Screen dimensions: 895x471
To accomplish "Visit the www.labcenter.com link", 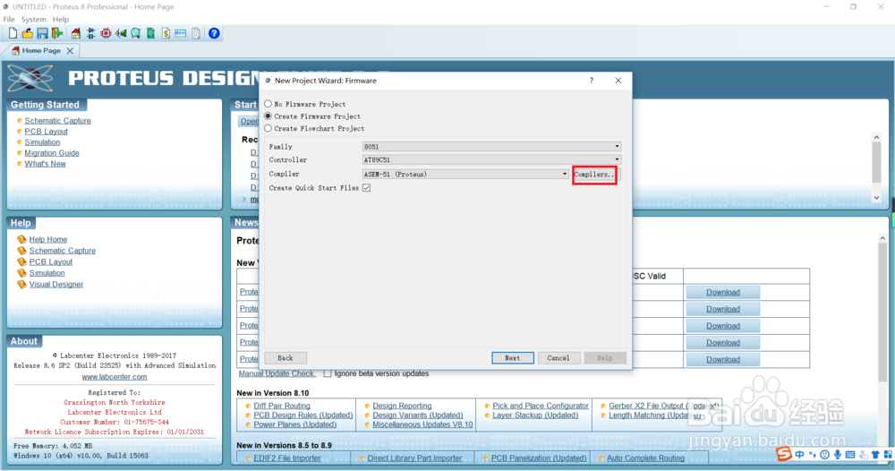I will point(115,377).
